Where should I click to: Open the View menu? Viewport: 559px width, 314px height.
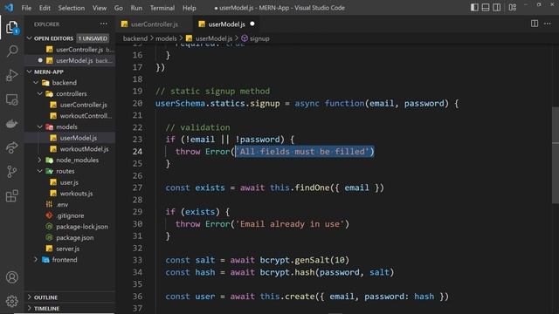(99, 8)
